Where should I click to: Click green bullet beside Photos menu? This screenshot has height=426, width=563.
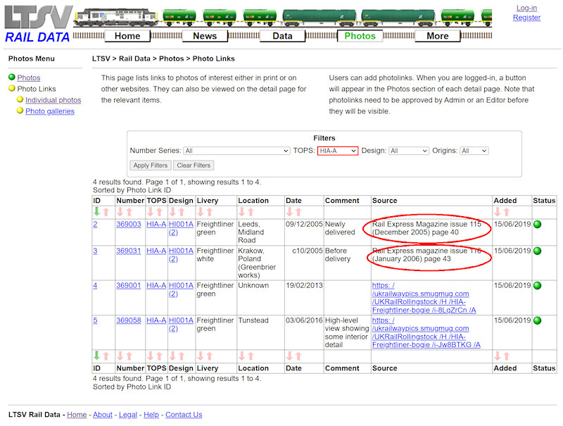tap(12, 77)
